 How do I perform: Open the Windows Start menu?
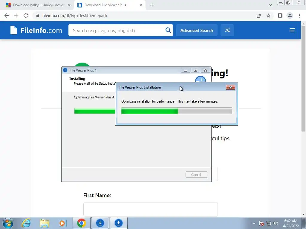coord(7,223)
